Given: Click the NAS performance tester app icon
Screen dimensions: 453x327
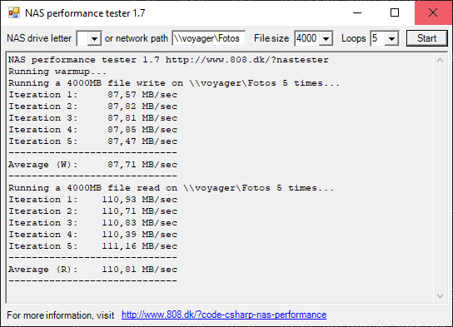Looking at the screenshot, I should (x=14, y=13).
